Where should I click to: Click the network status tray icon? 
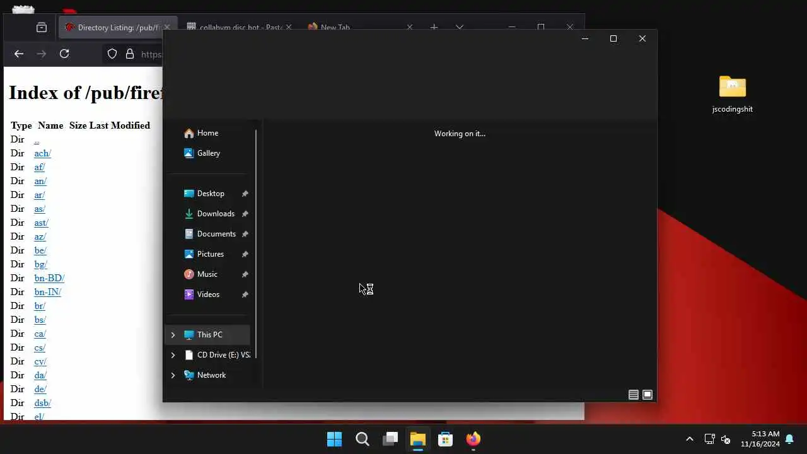click(x=709, y=439)
